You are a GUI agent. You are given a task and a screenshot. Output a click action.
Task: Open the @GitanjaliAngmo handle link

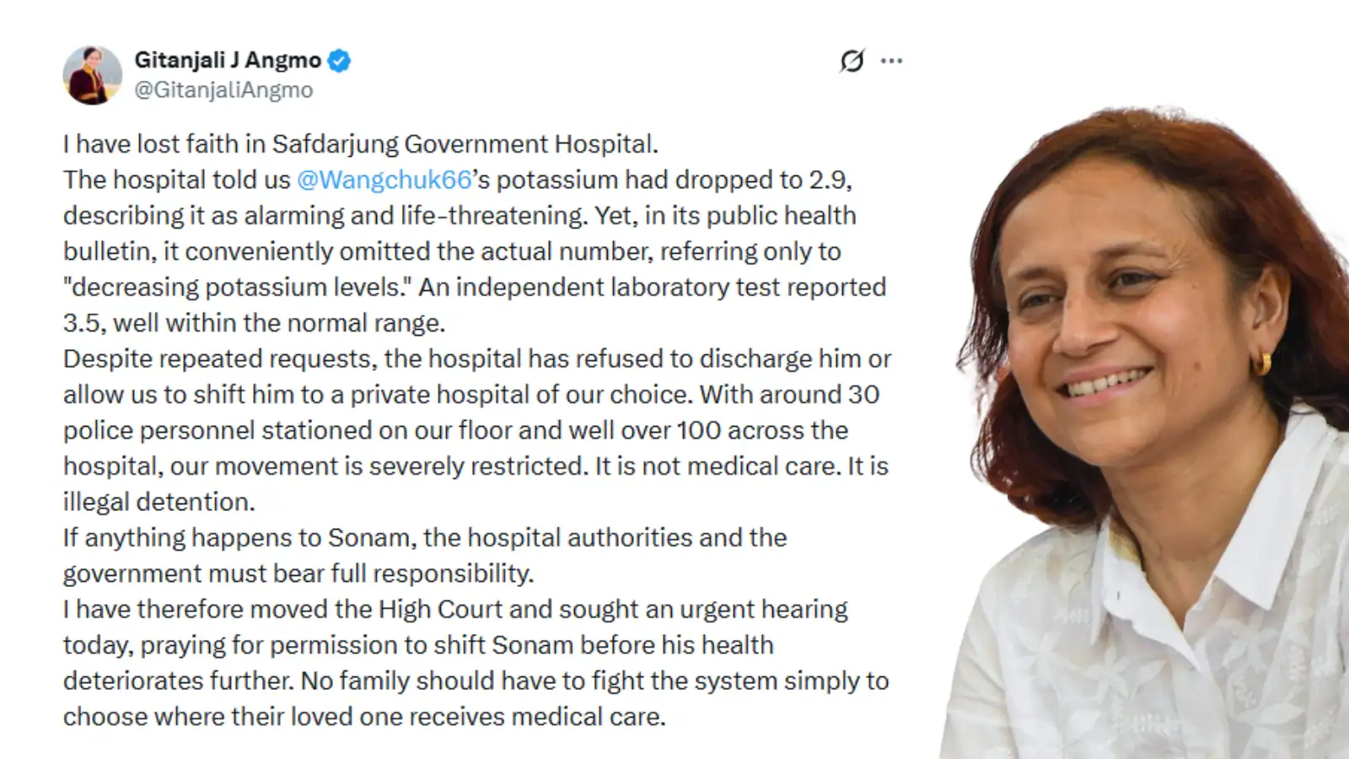coord(223,90)
